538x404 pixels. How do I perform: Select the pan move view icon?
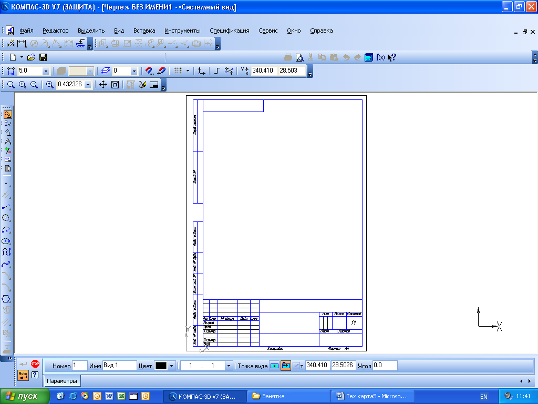104,85
